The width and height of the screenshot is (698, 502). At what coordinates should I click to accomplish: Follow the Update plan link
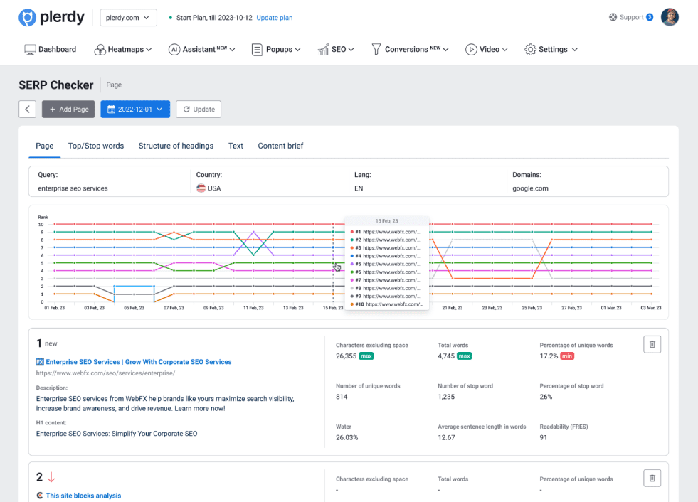tap(274, 18)
